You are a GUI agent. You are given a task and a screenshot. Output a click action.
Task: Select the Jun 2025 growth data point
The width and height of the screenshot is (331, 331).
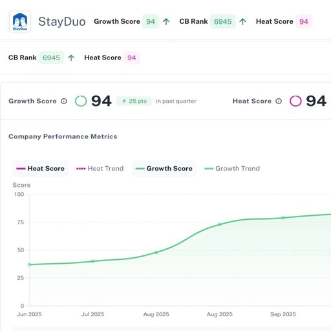point(30,264)
